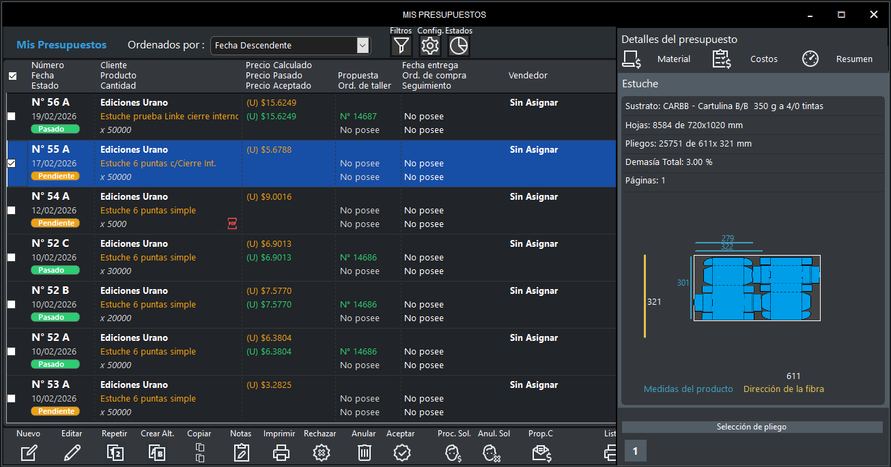Viewport: 891px width, 467px height.
Task: Expand the Fecha Descendente sort dropdown
Action: [x=363, y=46]
